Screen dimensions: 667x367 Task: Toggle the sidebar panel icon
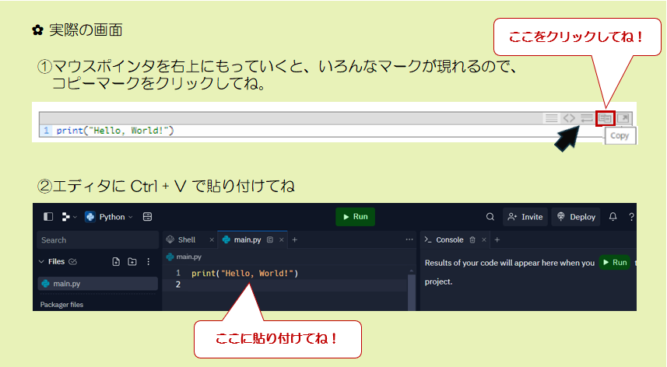pyautogui.click(x=48, y=217)
